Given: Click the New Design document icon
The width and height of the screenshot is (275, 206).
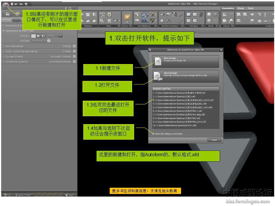Looking at the screenshot, I should [158, 61].
